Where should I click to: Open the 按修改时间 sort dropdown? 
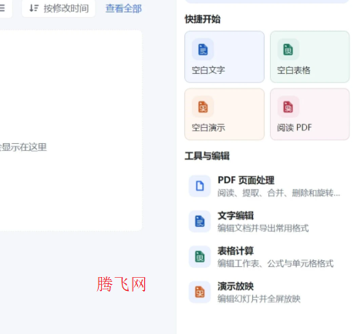[59, 8]
